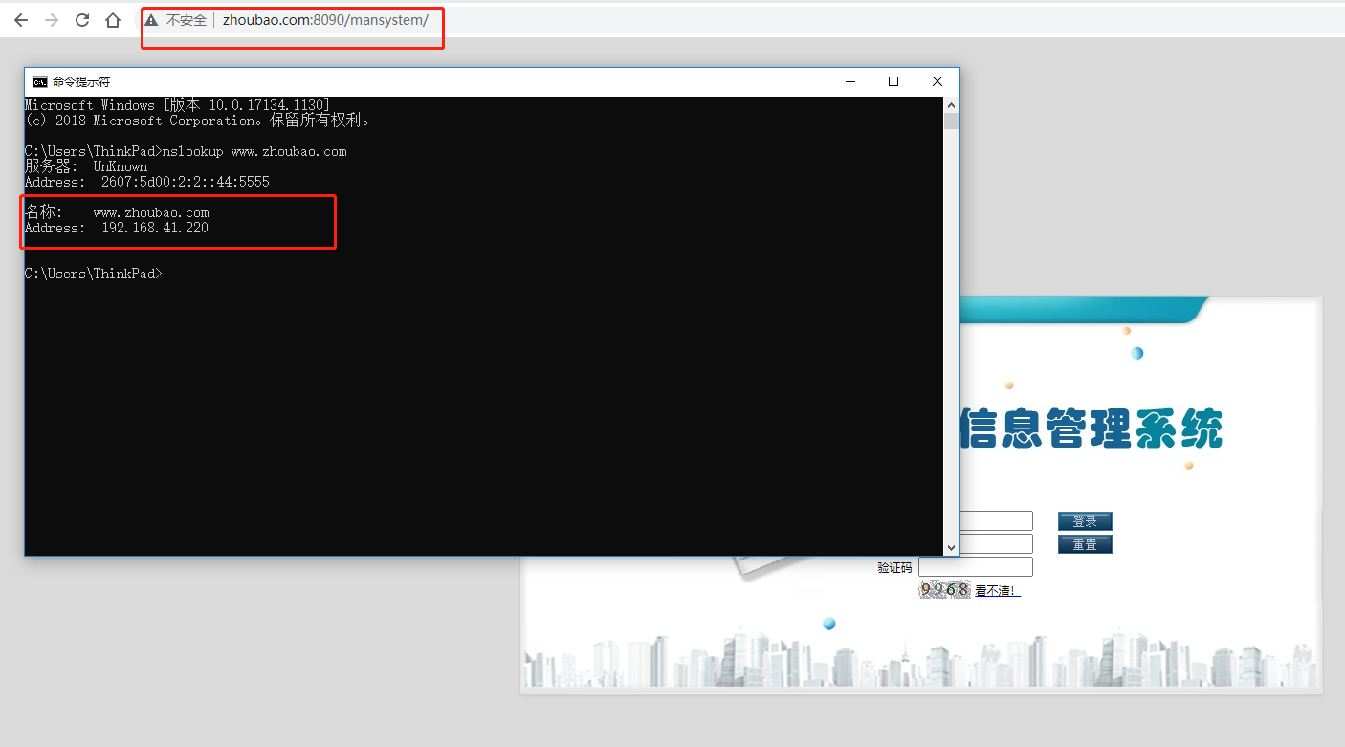The image size is (1345, 747).
Task: Minimize the 命令提示符 window
Action: coord(849,82)
